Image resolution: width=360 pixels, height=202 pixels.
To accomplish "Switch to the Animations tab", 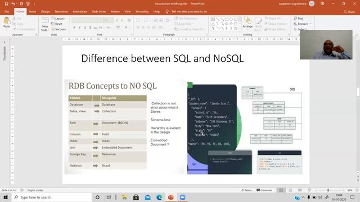I will tap(80, 11).
